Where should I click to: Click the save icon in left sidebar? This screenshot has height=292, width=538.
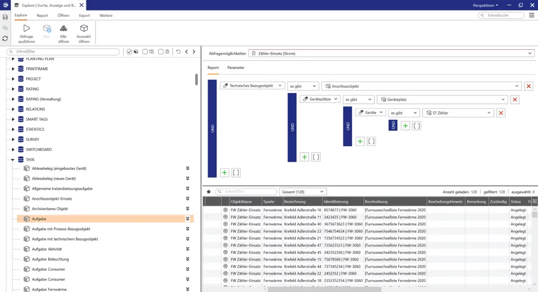(5, 17)
